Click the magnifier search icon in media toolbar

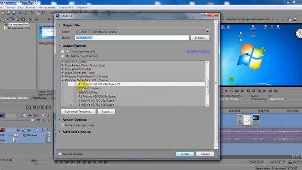pos(23,19)
